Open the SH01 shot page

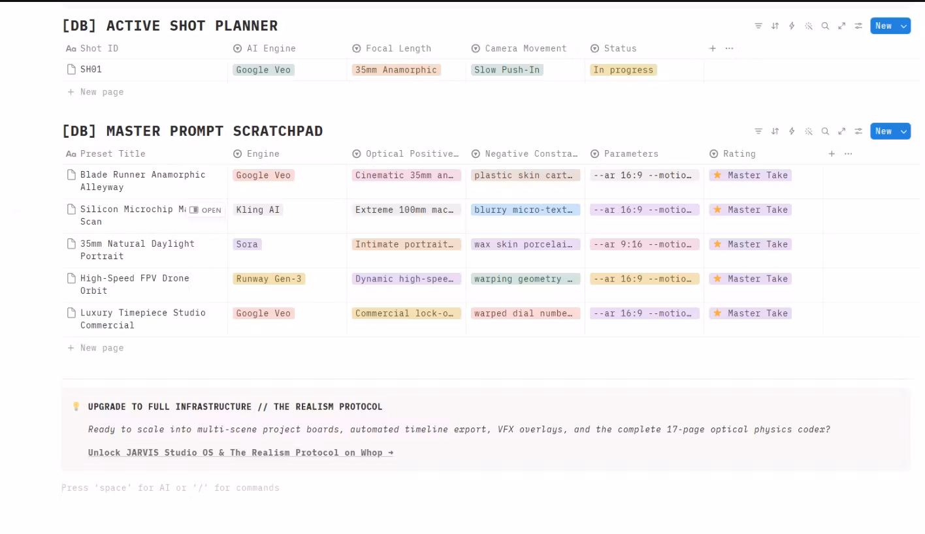[x=91, y=69]
